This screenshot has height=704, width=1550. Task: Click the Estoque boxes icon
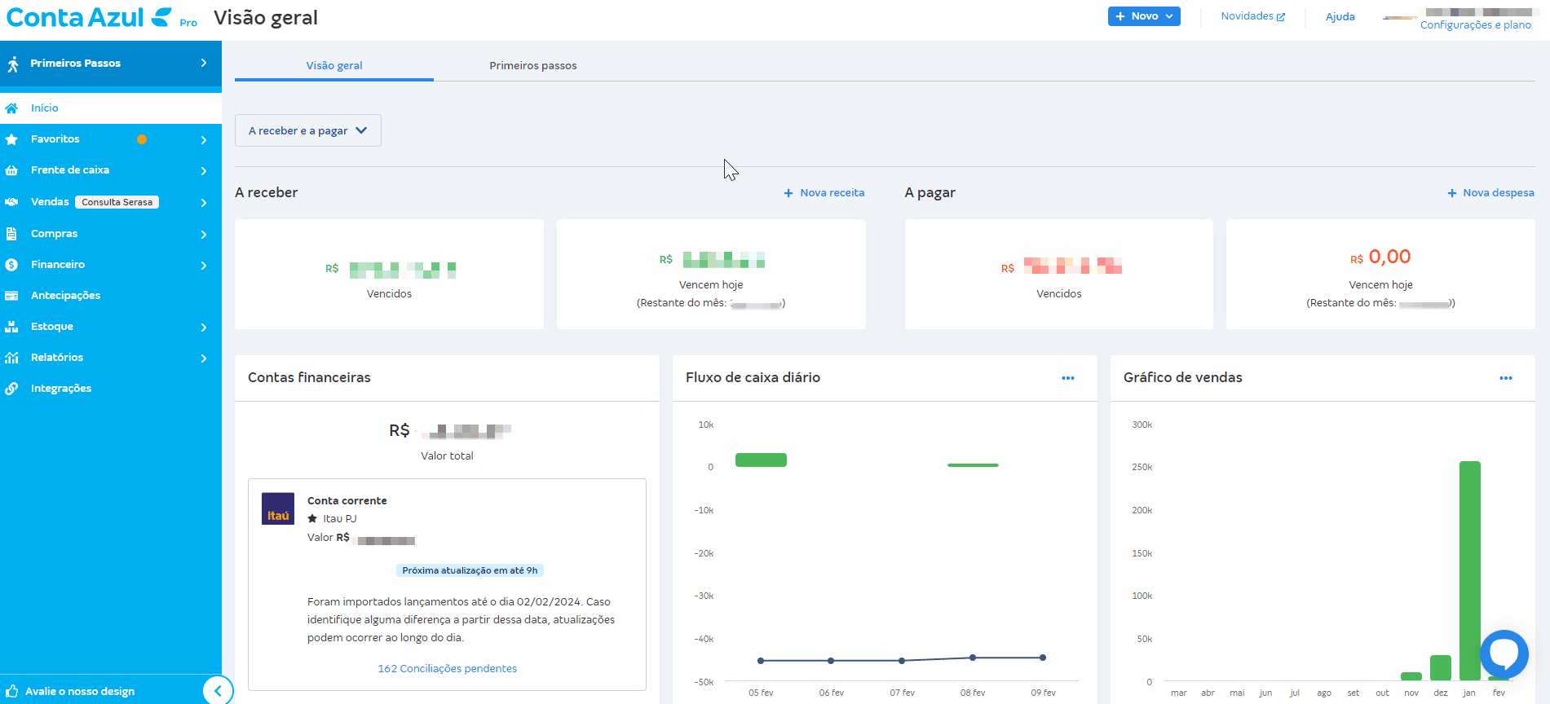[11, 327]
